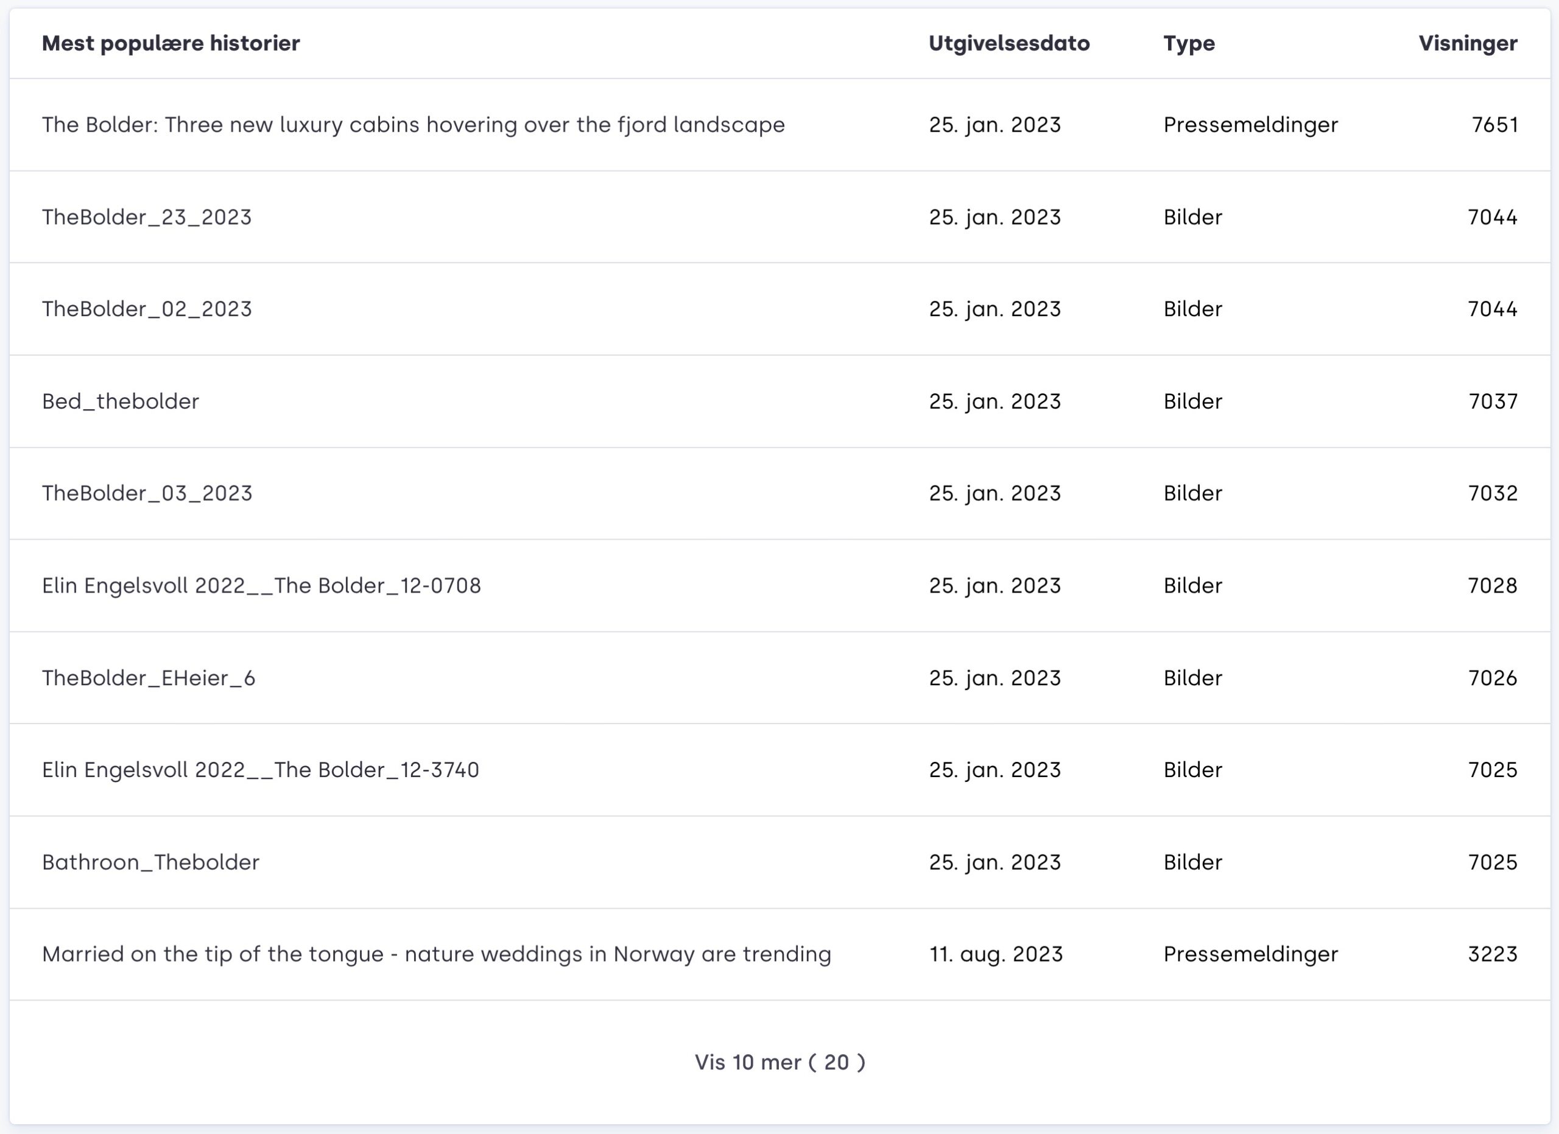Open Elin Engelsvoll The Bolder_12-3740 image
The width and height of the screenshot is (1559, 1134).
(x=261, y=770)
